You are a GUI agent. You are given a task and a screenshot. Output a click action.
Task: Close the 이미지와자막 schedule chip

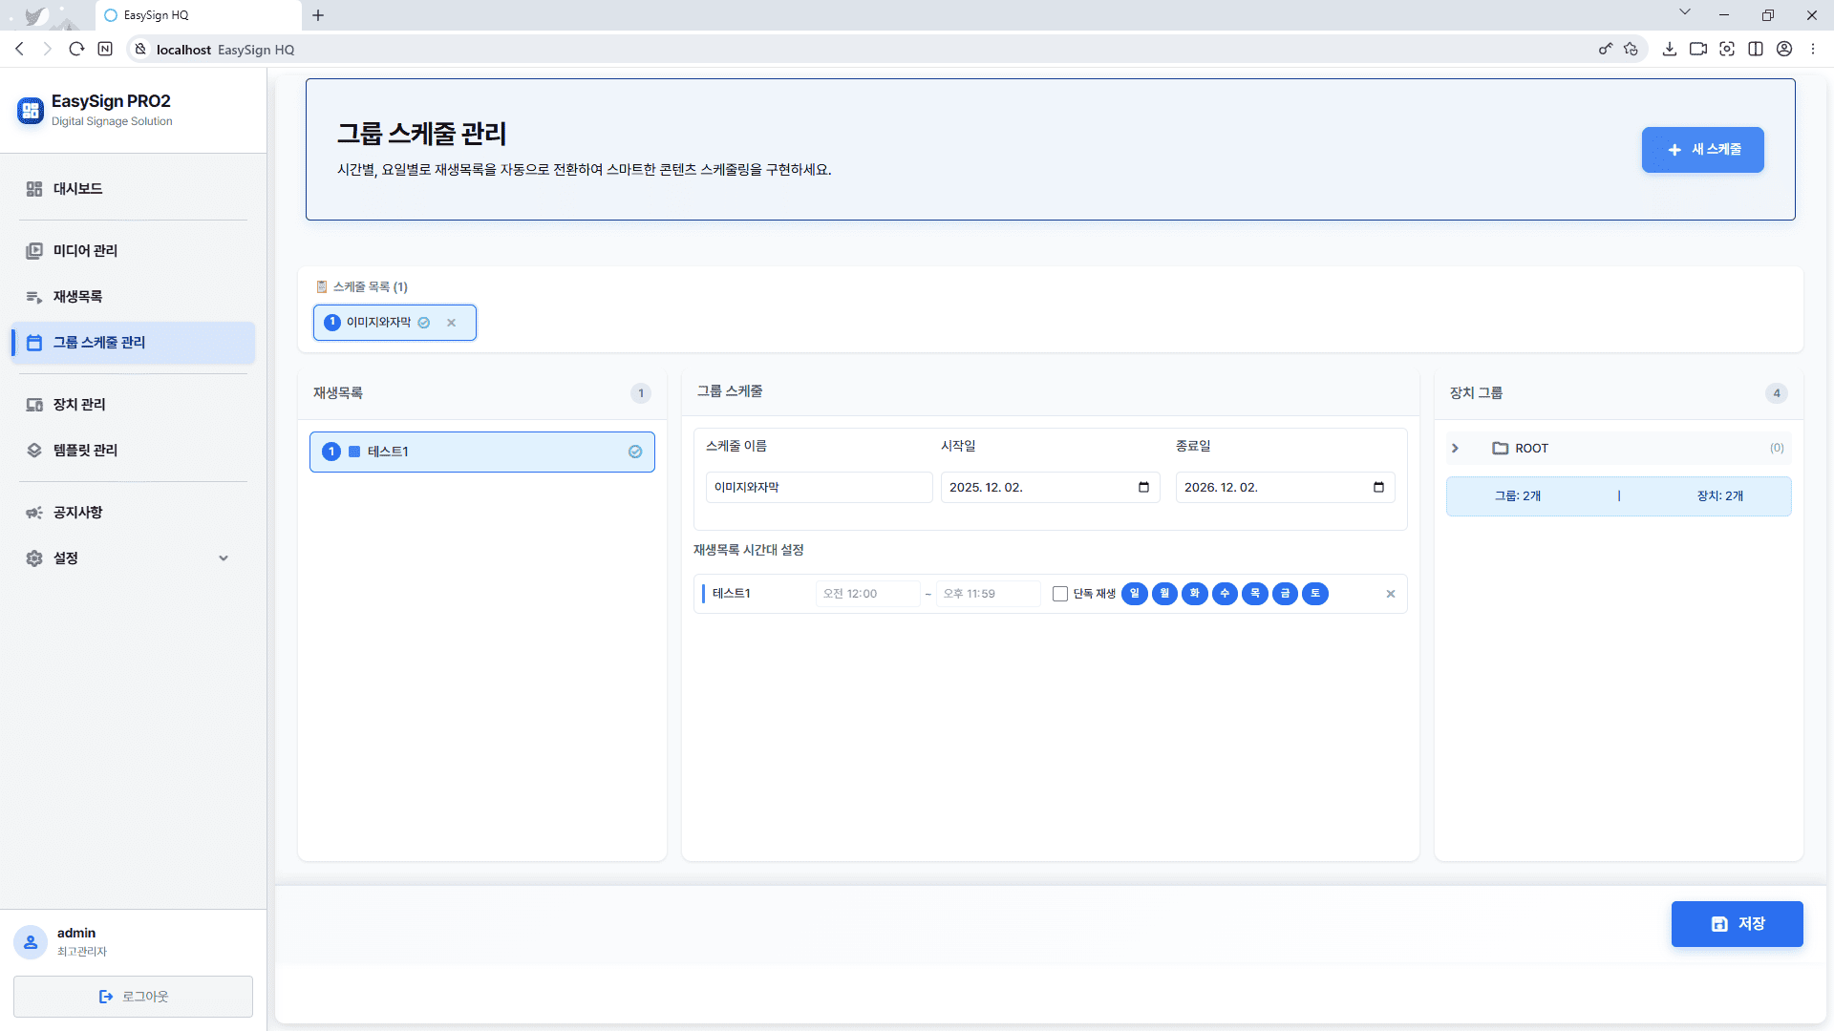(452, 323)
